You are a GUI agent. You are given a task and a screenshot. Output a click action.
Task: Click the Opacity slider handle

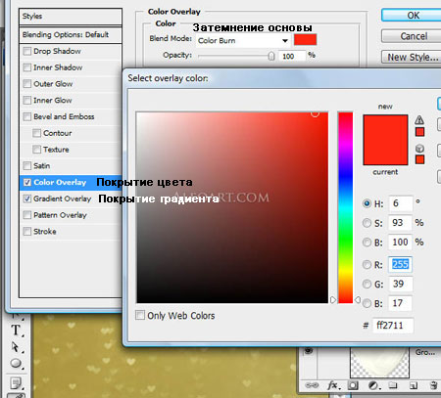pyautogui.click(x=271, y=56)
